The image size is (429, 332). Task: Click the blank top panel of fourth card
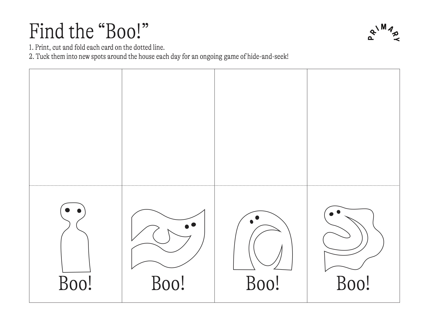tap(353, 127)
